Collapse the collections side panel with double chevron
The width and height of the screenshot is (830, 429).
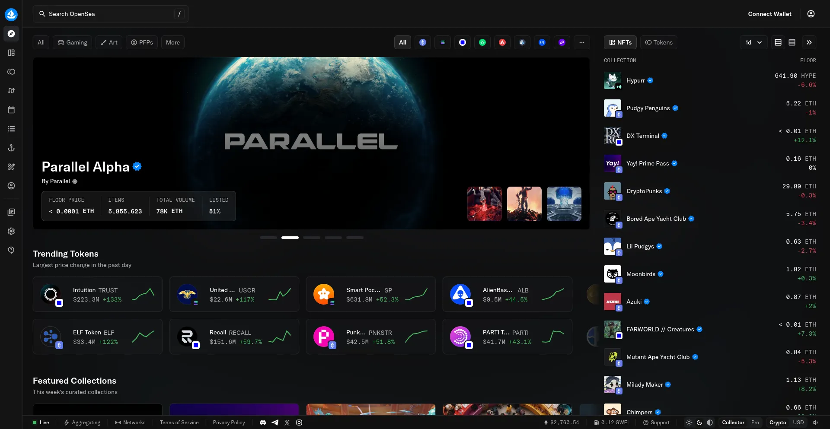809,42
